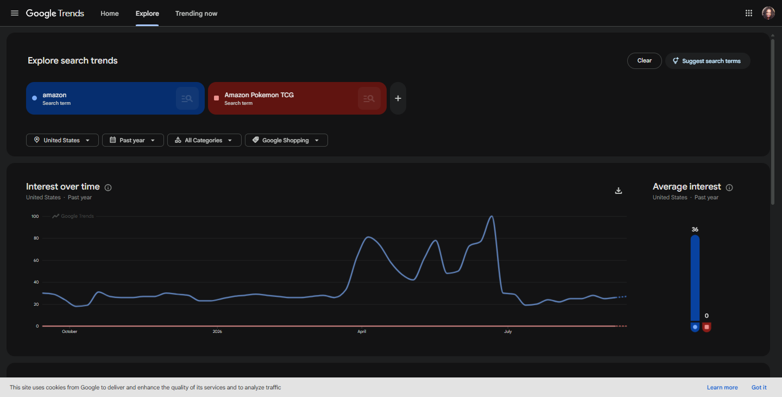The width and height of the screenshot is (782, 397).
Task: Click the account profile avatar
Action: coord(768,13)
